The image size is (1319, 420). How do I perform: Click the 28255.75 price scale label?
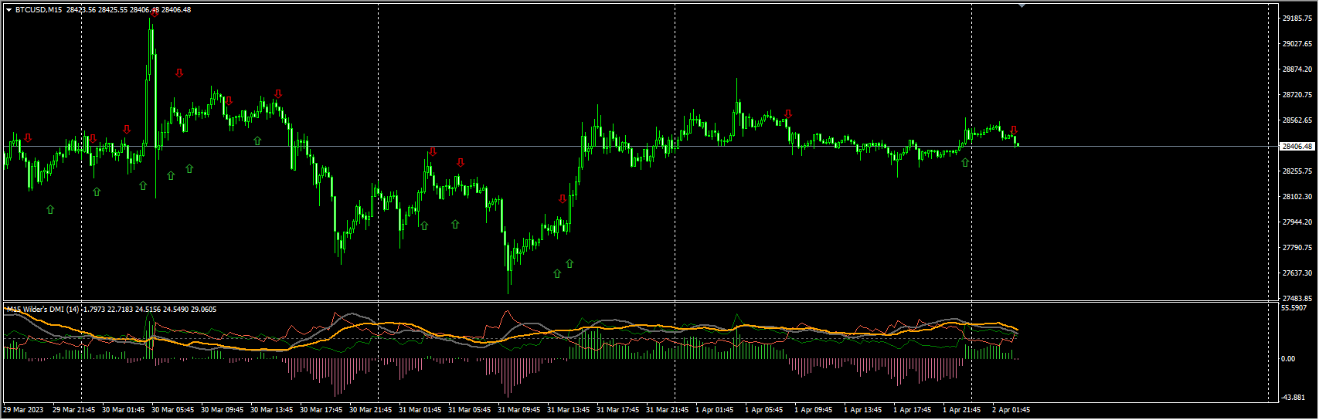[1297, 171]
